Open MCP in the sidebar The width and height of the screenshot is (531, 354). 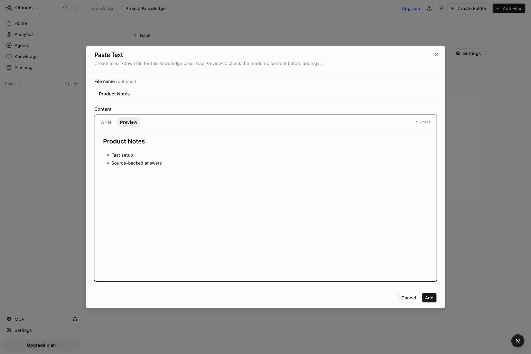[41, 319]
